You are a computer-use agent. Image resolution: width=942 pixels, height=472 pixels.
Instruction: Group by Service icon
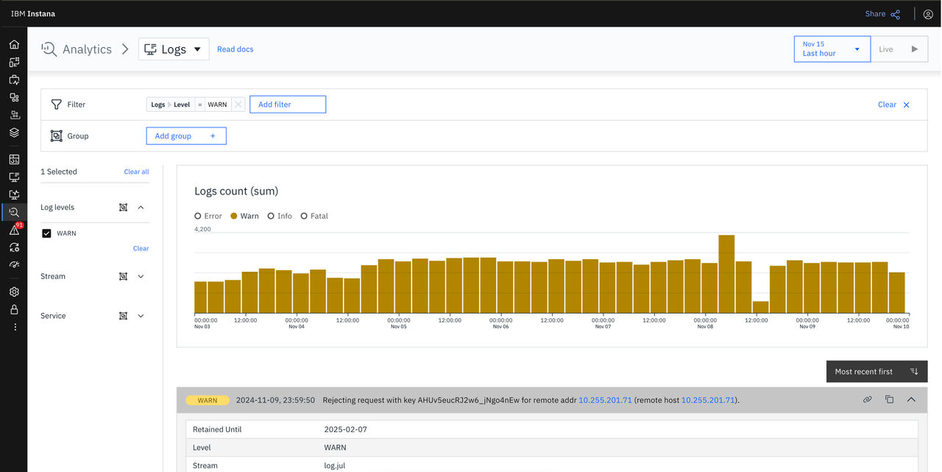[x=123, y=316]
